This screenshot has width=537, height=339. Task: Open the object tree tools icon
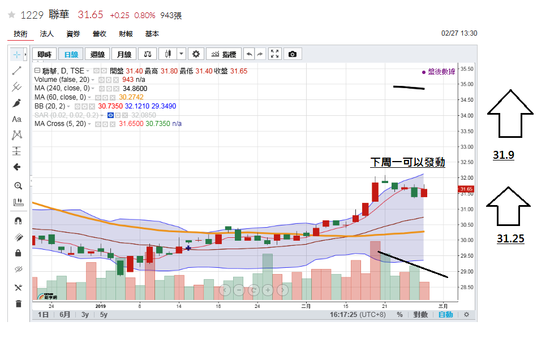(18, 288)
